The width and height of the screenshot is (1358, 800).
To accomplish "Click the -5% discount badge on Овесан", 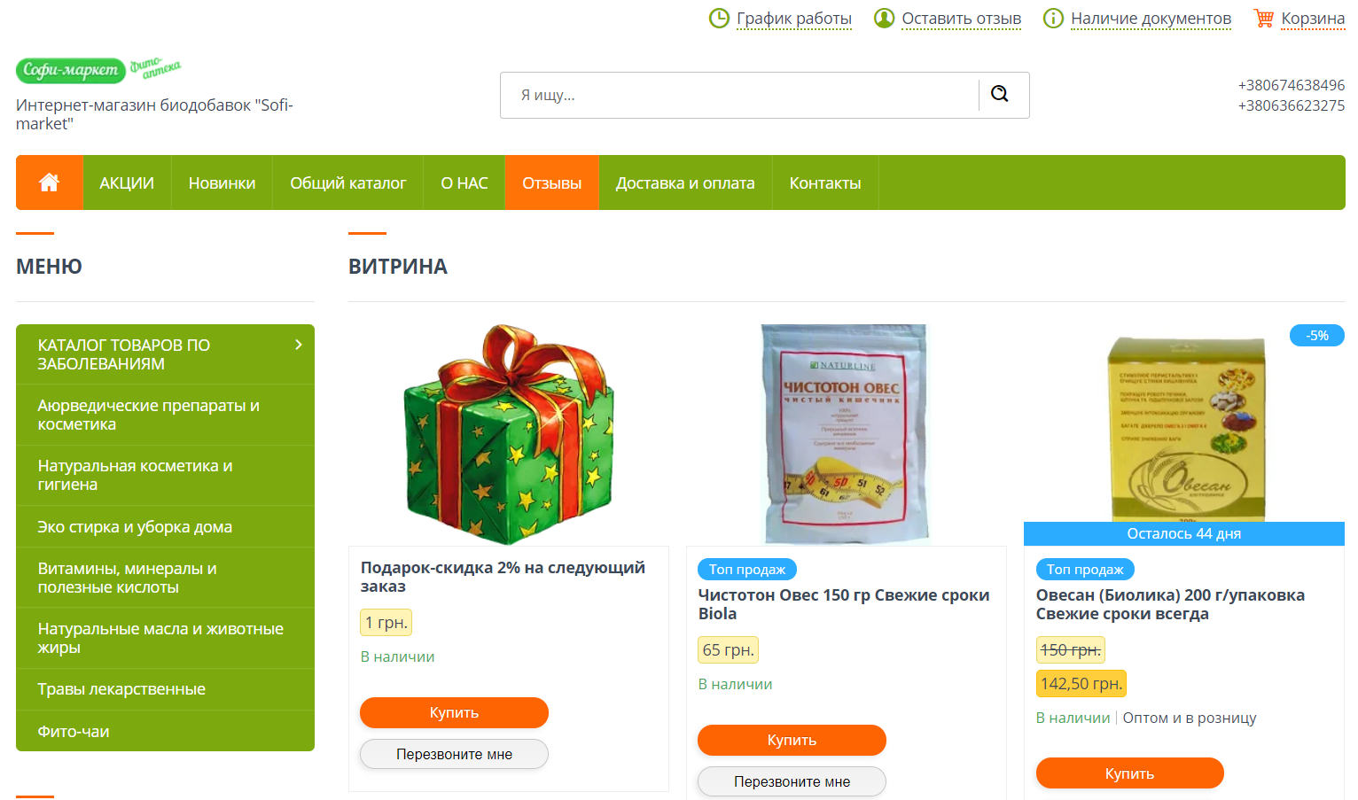I will tap(1317, 336).
